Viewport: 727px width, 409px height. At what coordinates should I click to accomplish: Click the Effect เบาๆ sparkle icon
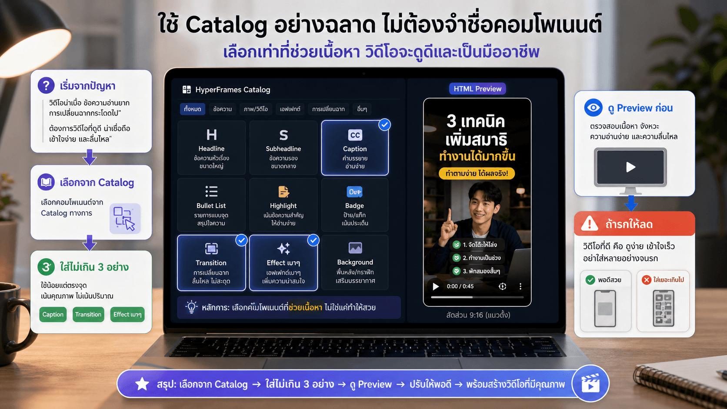[283, 249]
